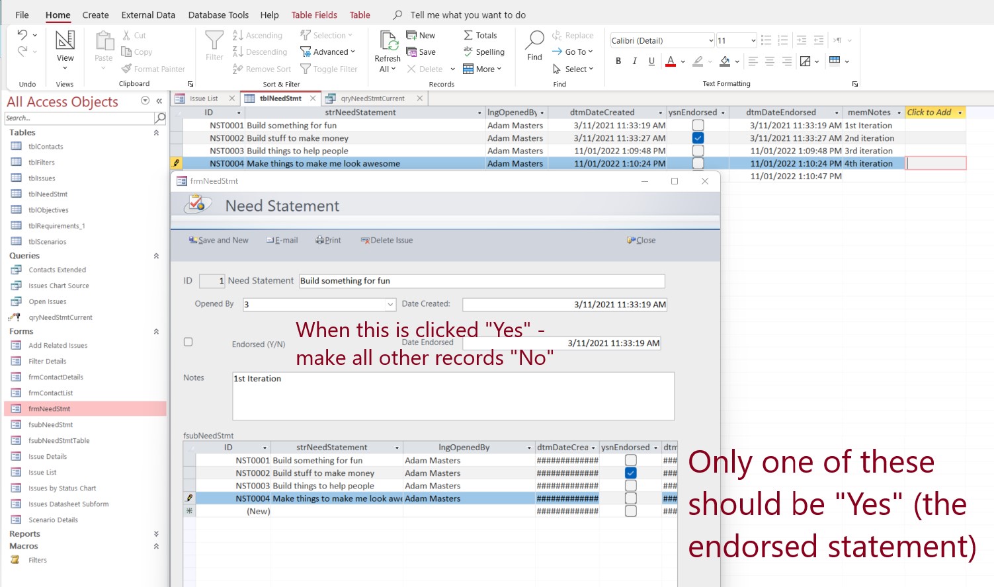Image resolution: width=994 pixels, height=587 pixels.
Task: Toggle subform ysnEndorsed for NST0003
Action: click(x=631, y=486)
